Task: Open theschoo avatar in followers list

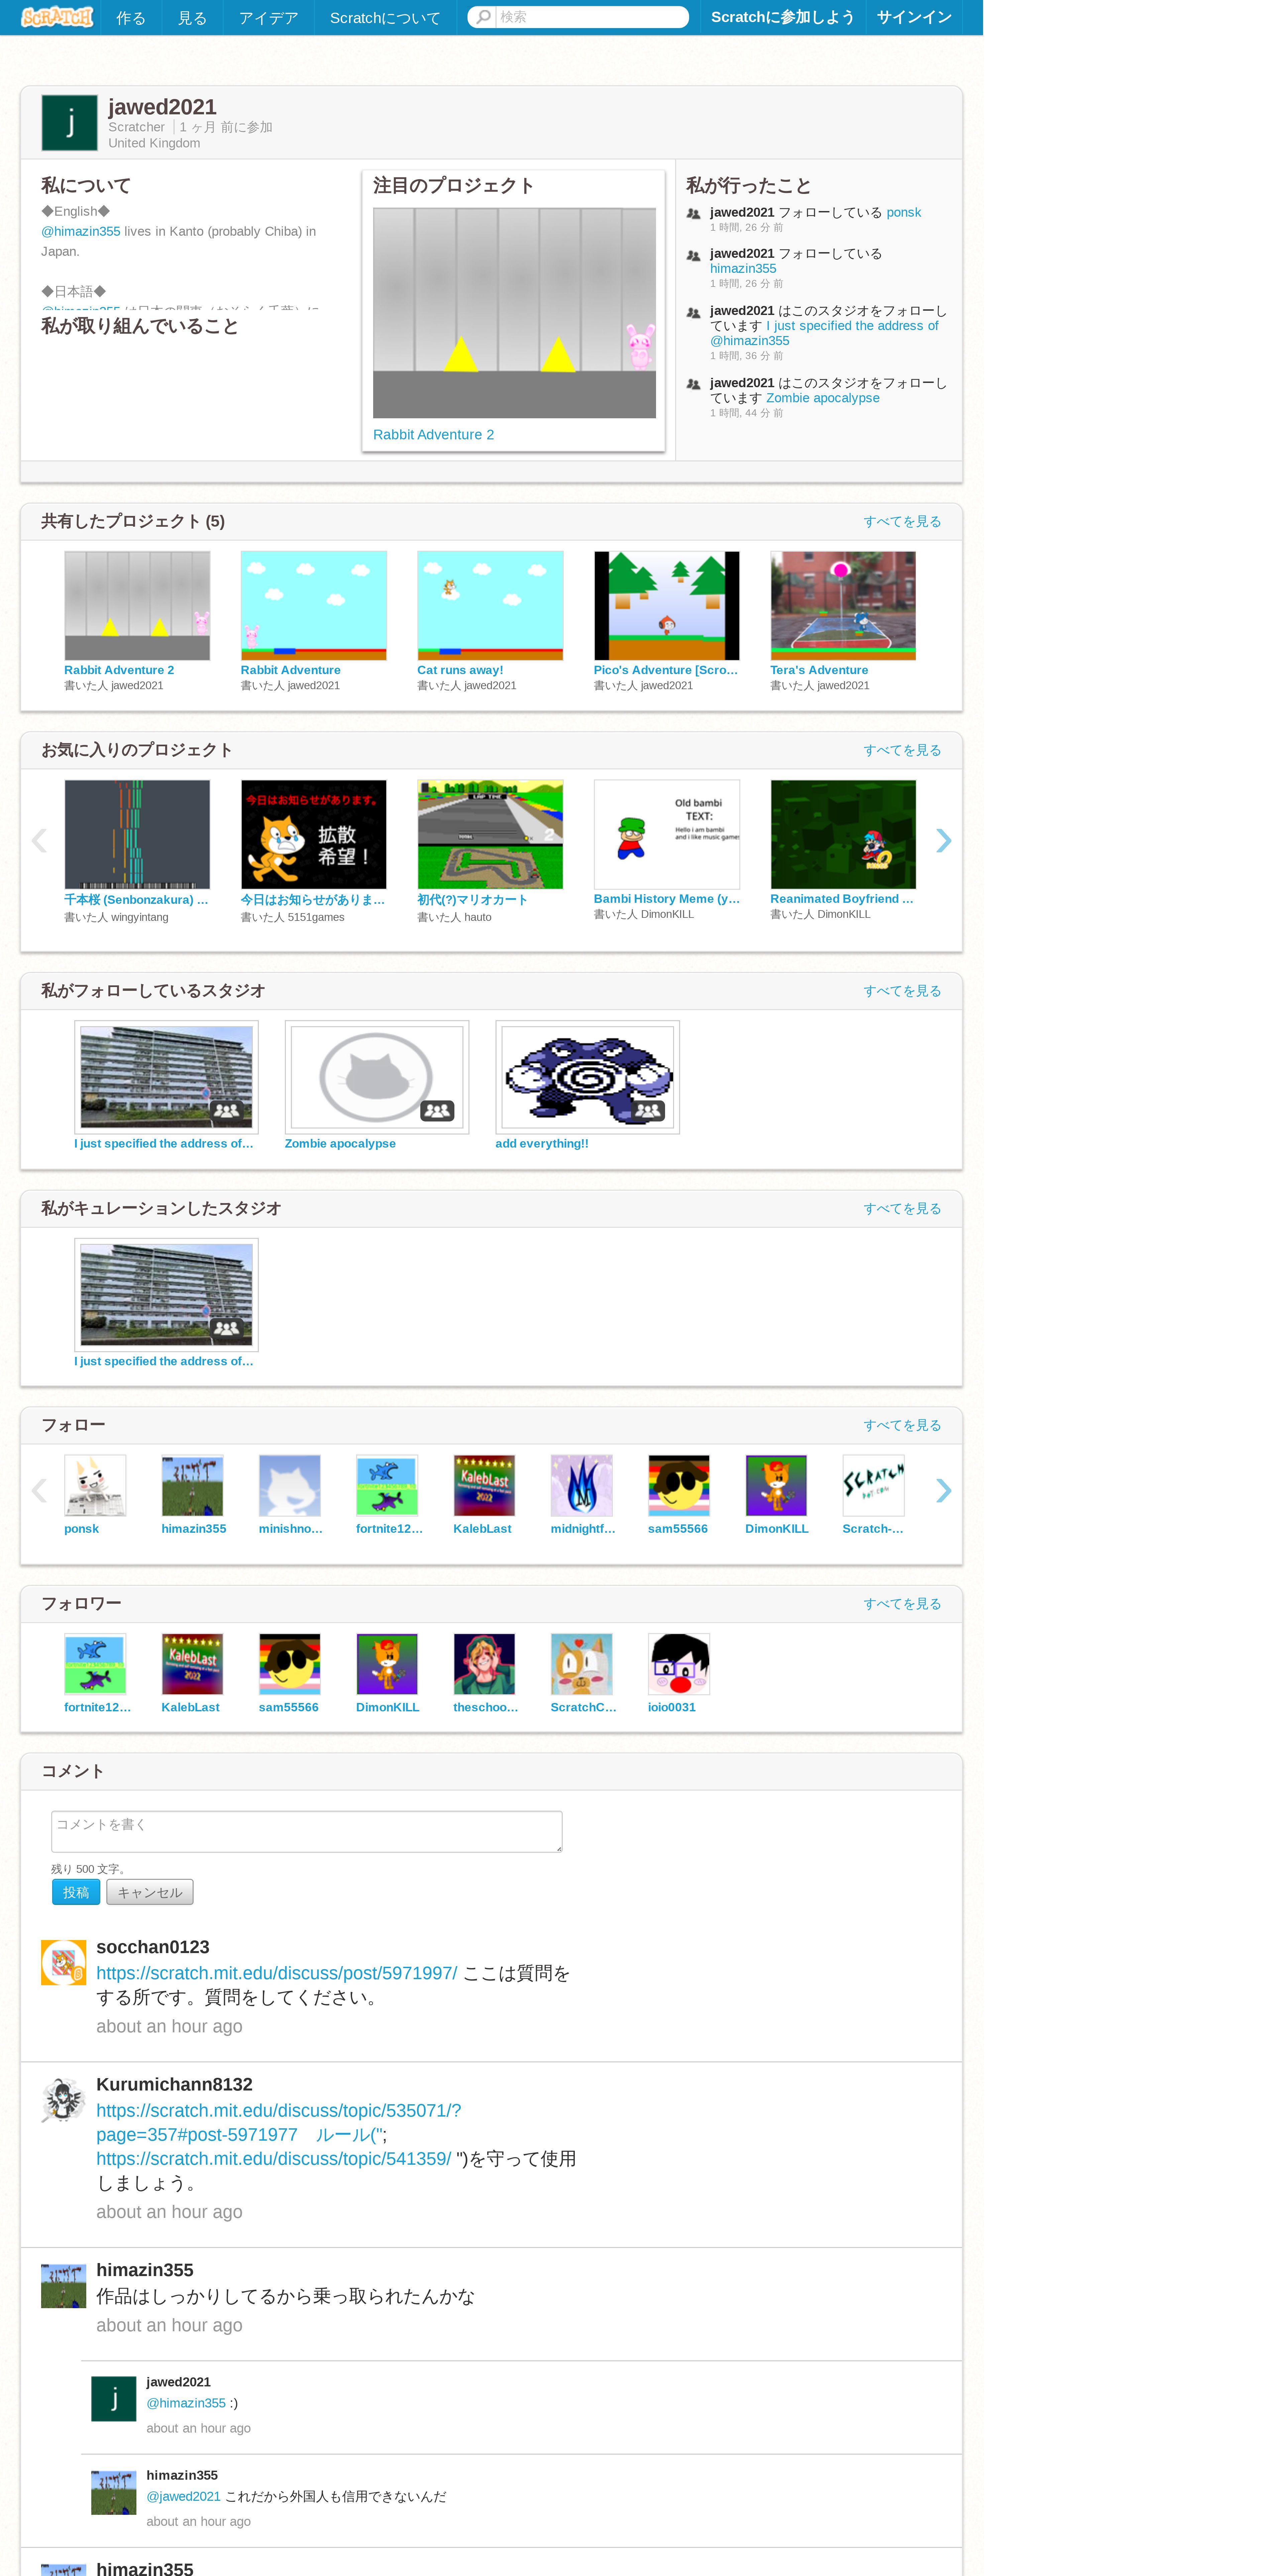Action: tap(484, 1664)
